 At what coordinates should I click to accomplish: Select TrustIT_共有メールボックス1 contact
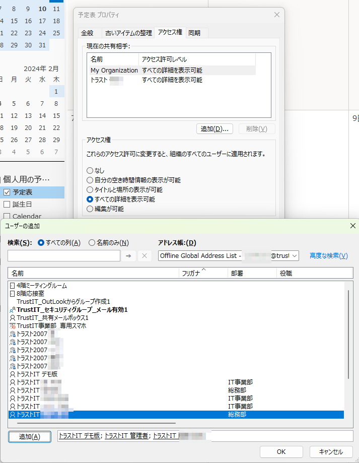52,318
